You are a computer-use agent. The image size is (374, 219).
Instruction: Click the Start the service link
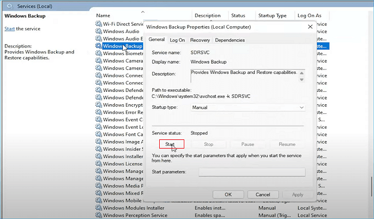click(x=9, y=28)
